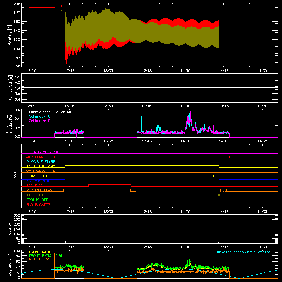Click the 'Quality' axis title
The image size is (282, 282).
point(10,229)
